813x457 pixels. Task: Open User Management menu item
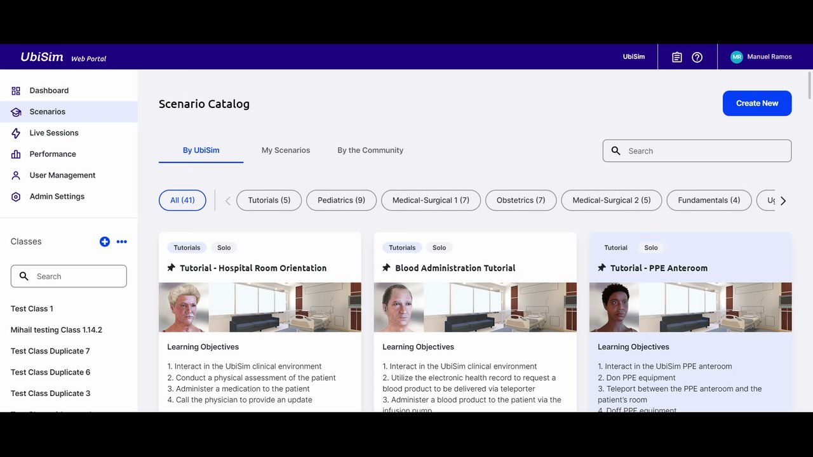point(69,175)
